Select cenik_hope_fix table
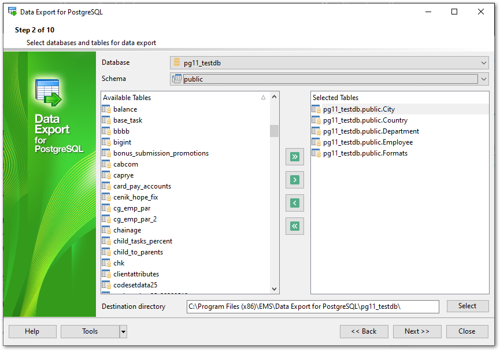Viewport: 500px width, 351px height. pyautogui.click(x=136, y=197)
